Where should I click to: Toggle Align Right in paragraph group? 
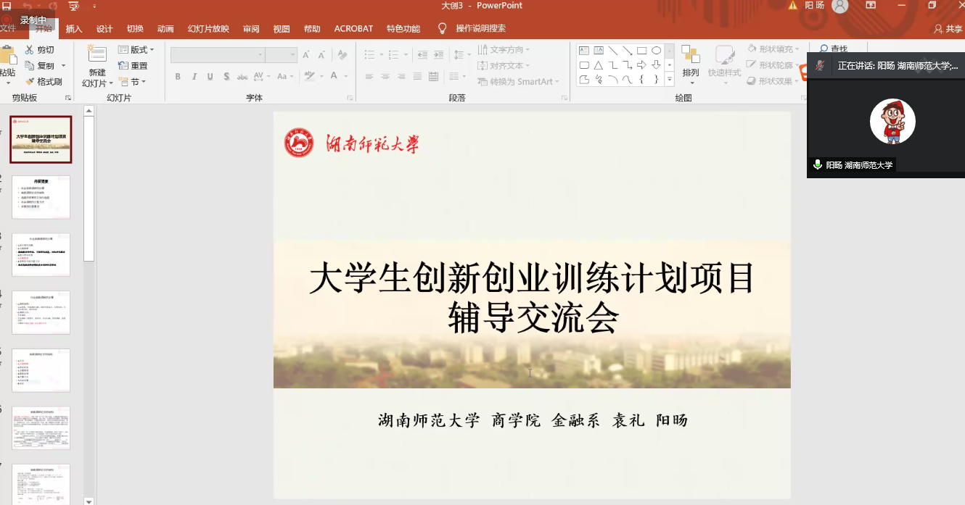[401, 76]
